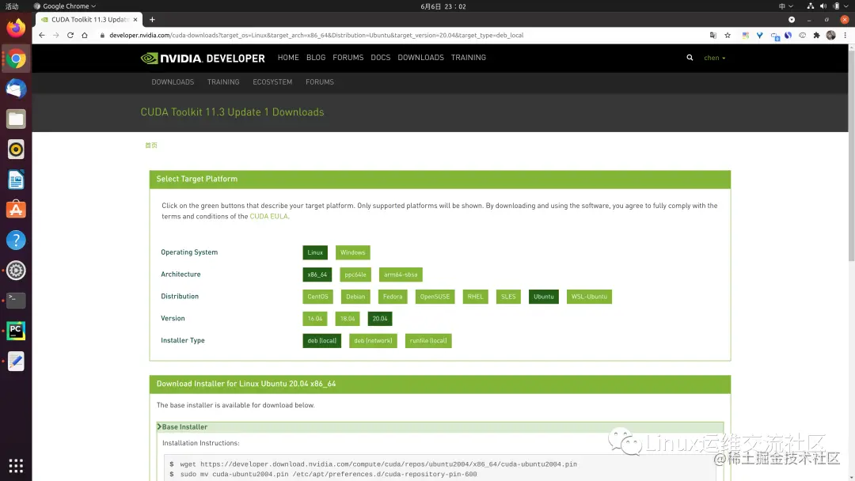Open the Help dock icon
This screenshot has width=855, height=481.
tap(16, 240)
